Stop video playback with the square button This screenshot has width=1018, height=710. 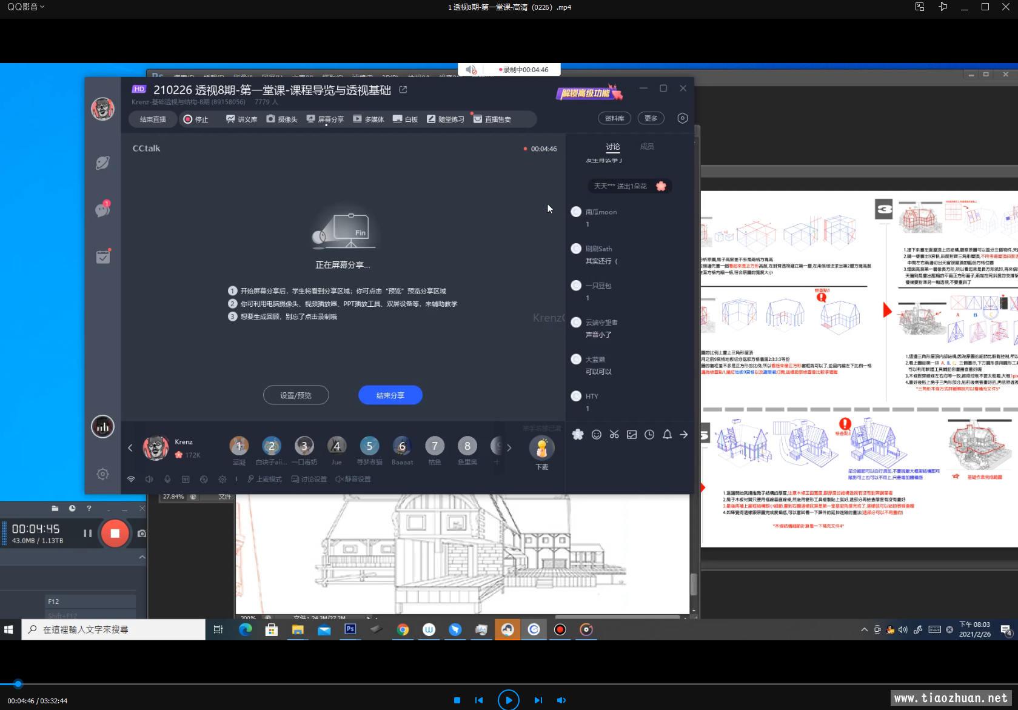457,700
